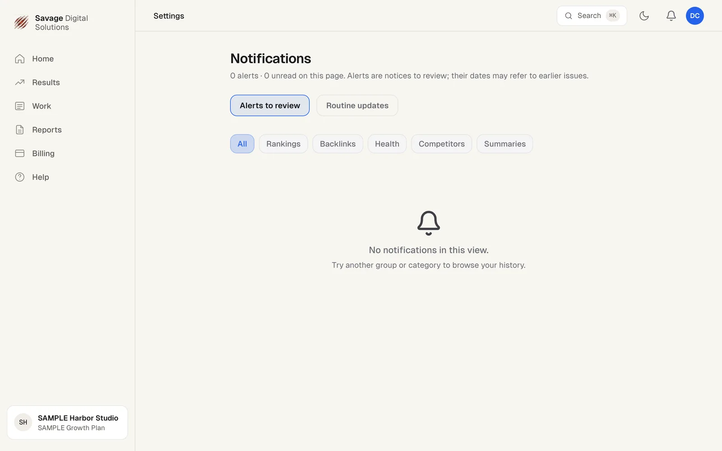722x451 pixels.
Task: Click the Home house icon in sidebar
Action: [x=20, y=59]
